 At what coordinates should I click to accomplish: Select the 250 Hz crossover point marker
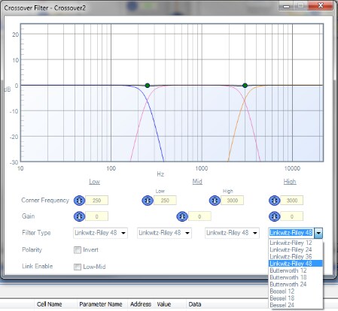tap(148, 86)
